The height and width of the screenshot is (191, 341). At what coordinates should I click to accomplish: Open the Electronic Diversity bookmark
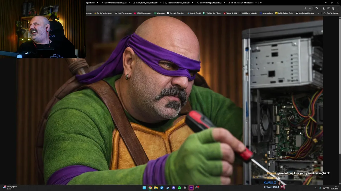coord(175,13)
